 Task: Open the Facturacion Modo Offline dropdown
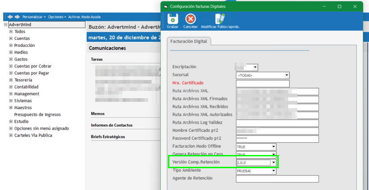(x=273, y=147)
